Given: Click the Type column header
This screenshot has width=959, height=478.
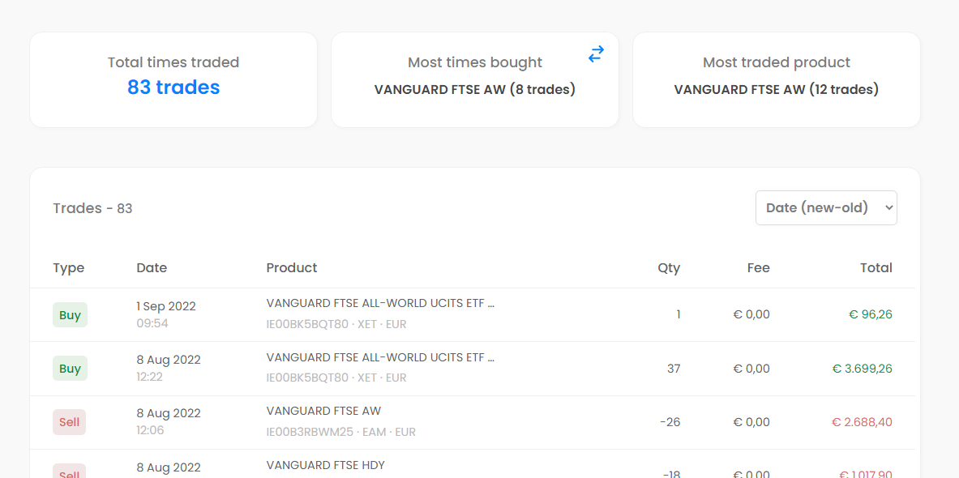Looking at the screenshot, I should 69,268.
